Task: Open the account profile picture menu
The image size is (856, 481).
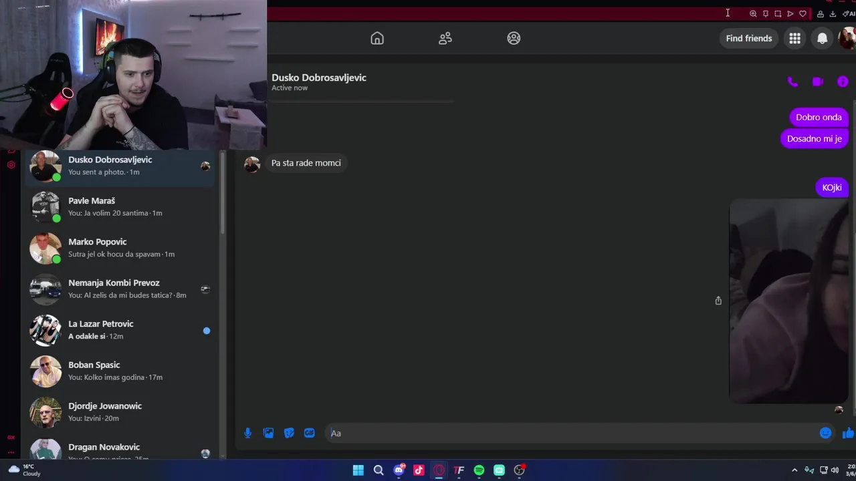Action: click(x=847, y=38)
